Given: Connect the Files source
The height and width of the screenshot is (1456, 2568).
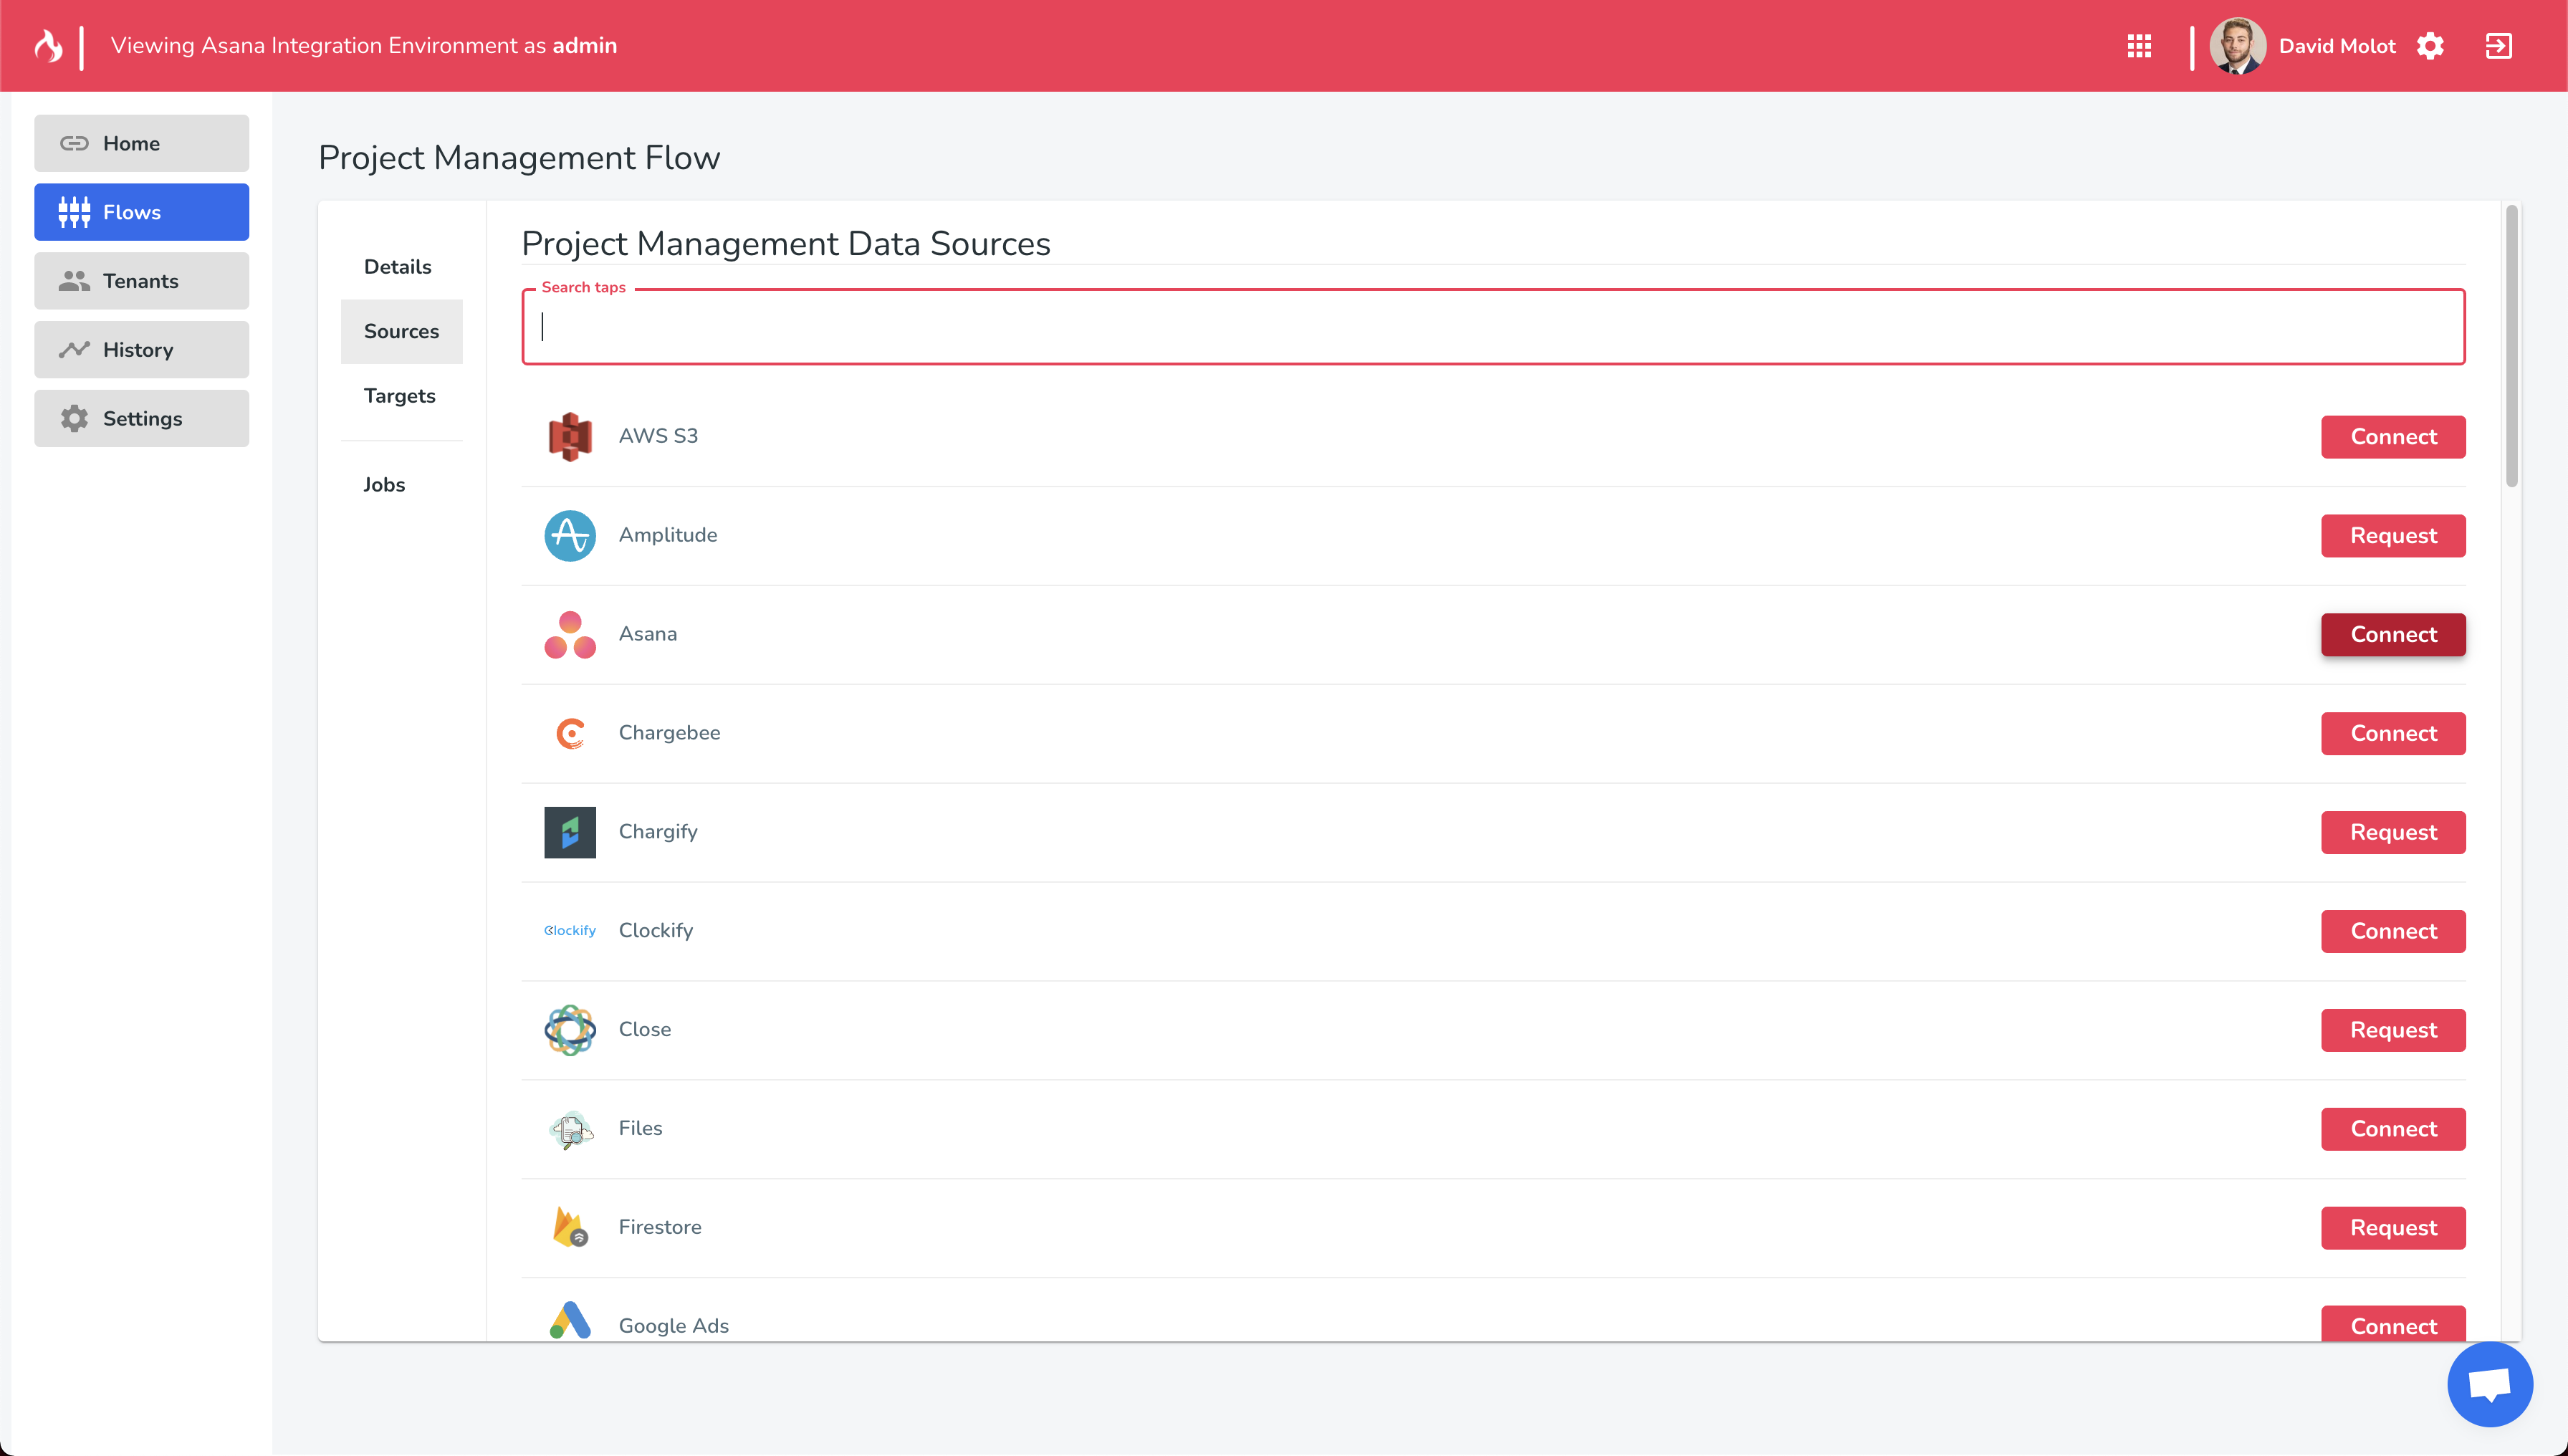Looking at the screenshot, I should click(x=2393, y=1129).
